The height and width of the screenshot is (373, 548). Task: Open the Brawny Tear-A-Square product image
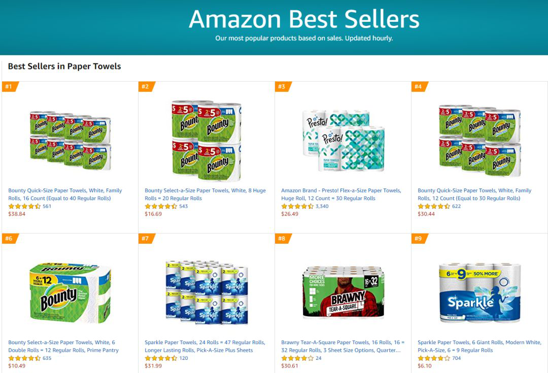click(343, 293)
